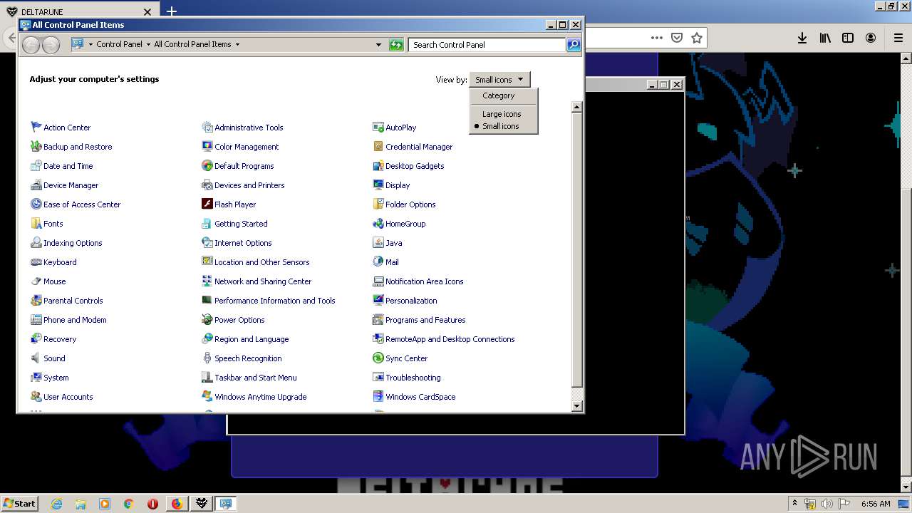
Task: Choose Large icons view option
Action: click(x=502, y=114)
